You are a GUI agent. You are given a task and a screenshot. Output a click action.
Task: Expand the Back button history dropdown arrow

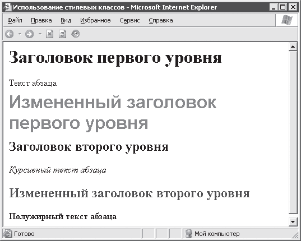tap(20, 34)
